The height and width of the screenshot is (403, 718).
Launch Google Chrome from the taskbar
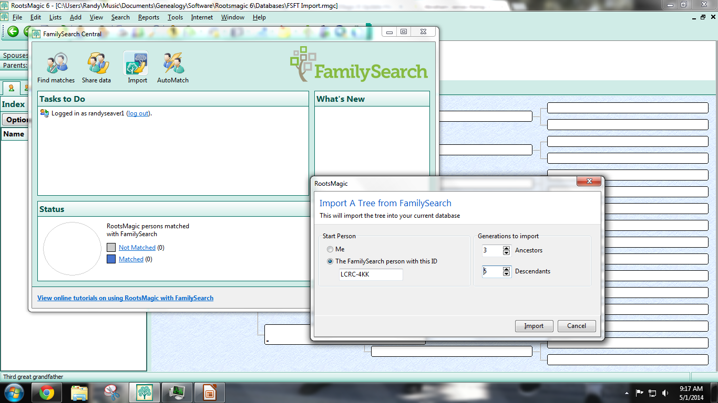[47, 393]
